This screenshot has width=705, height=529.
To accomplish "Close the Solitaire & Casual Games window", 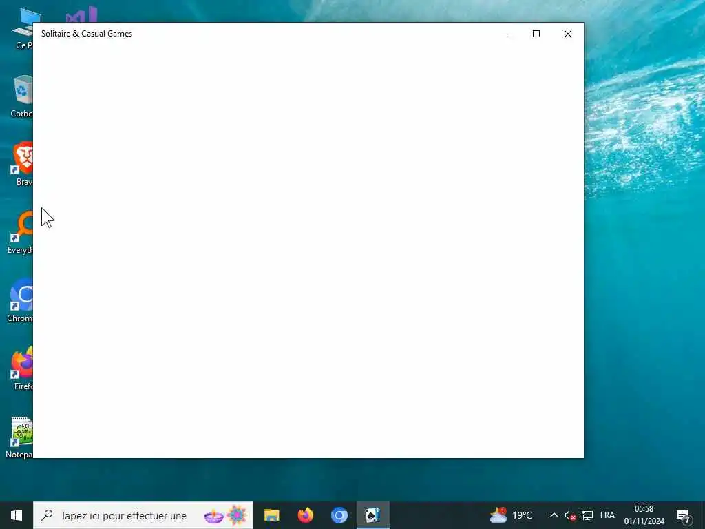I will [x=568, y=34].
